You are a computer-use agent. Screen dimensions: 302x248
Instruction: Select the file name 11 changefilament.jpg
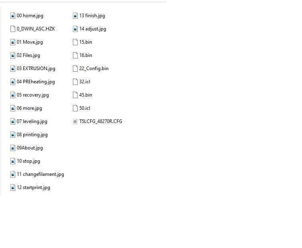click(x=40, y=174)
